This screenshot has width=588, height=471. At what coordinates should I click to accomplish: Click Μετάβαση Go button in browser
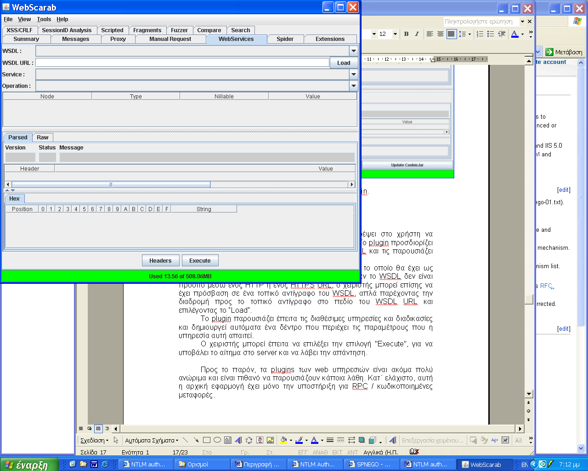[x=564, y=52]
